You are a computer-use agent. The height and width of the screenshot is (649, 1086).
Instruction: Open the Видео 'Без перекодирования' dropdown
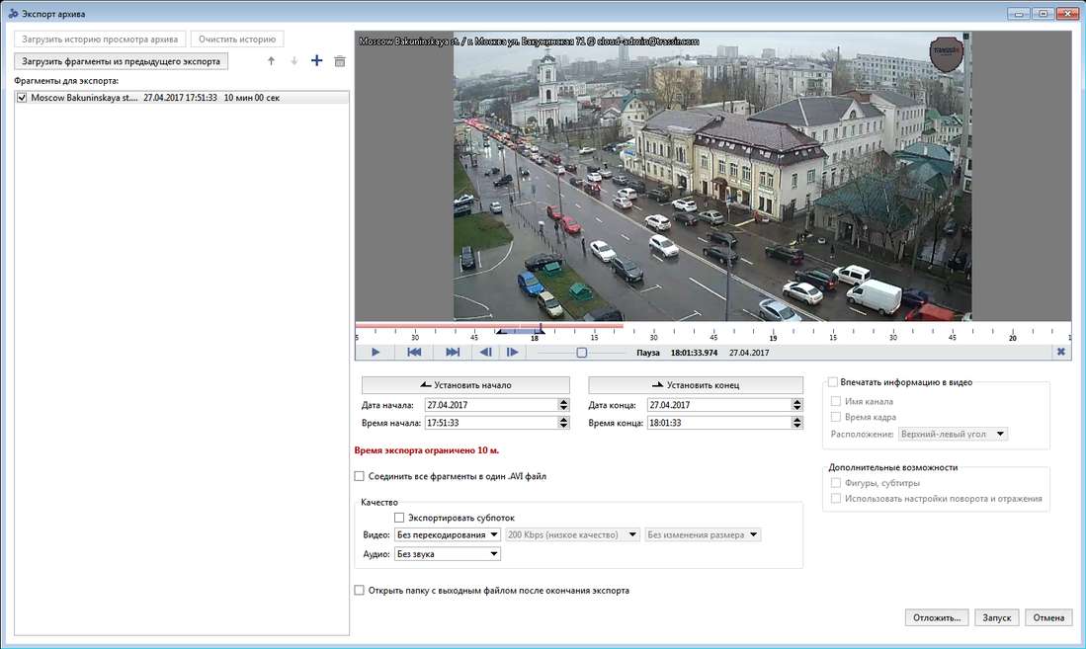point(447,535)
